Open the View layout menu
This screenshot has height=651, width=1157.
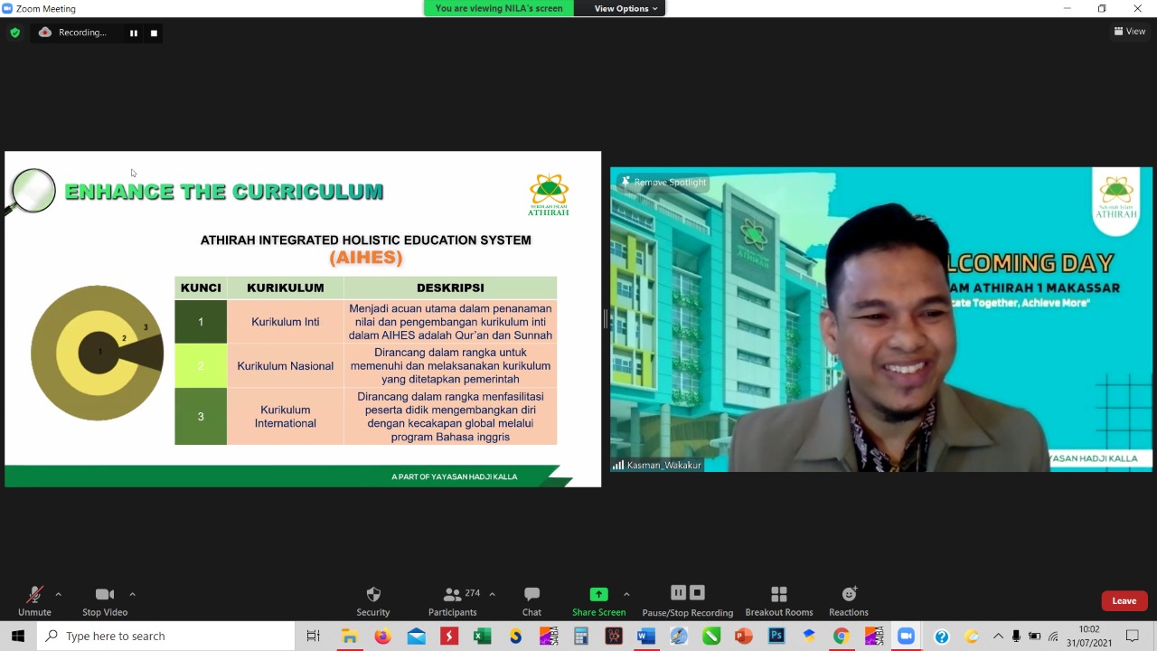point(1130,31)
